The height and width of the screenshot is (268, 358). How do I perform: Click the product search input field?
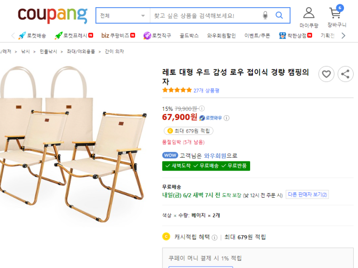click(206, 16)
